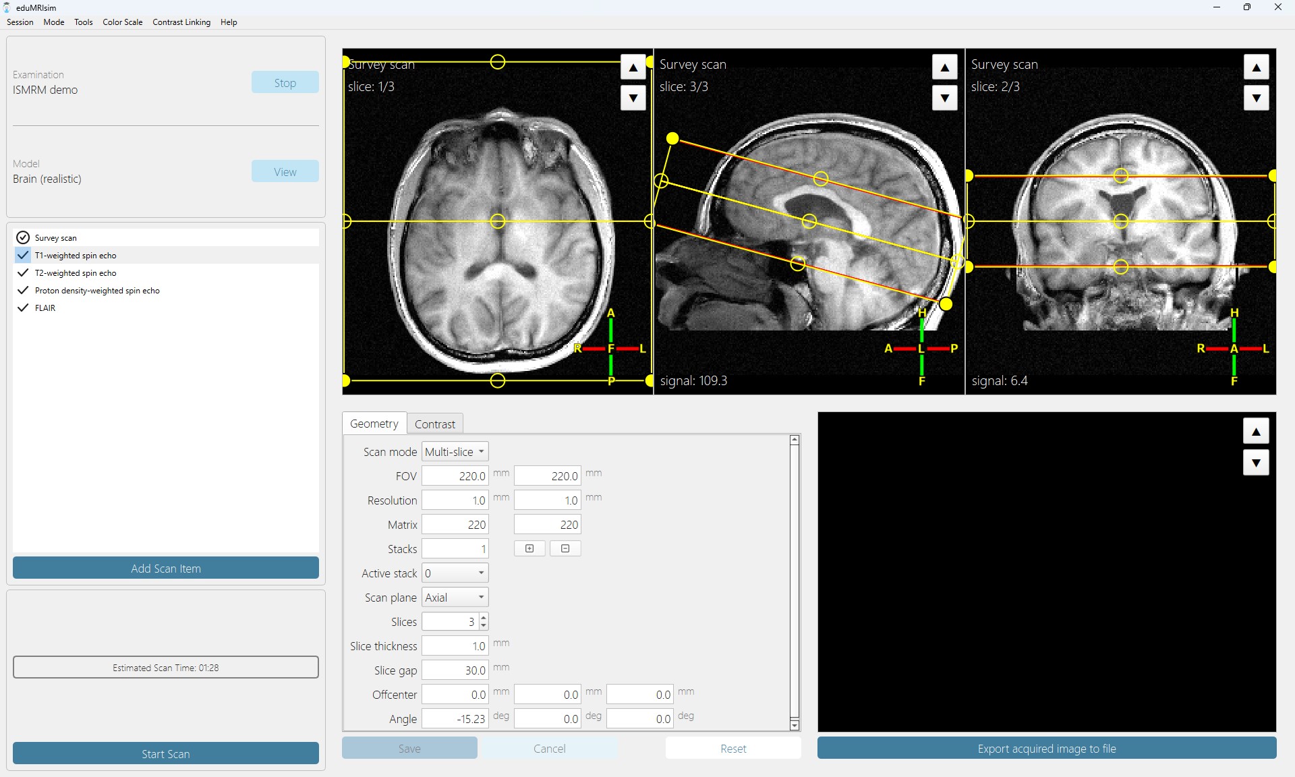The image size is (1295, 777).
Task: Open the Contrast Linking menu
Action: click(x=181, y=22)
